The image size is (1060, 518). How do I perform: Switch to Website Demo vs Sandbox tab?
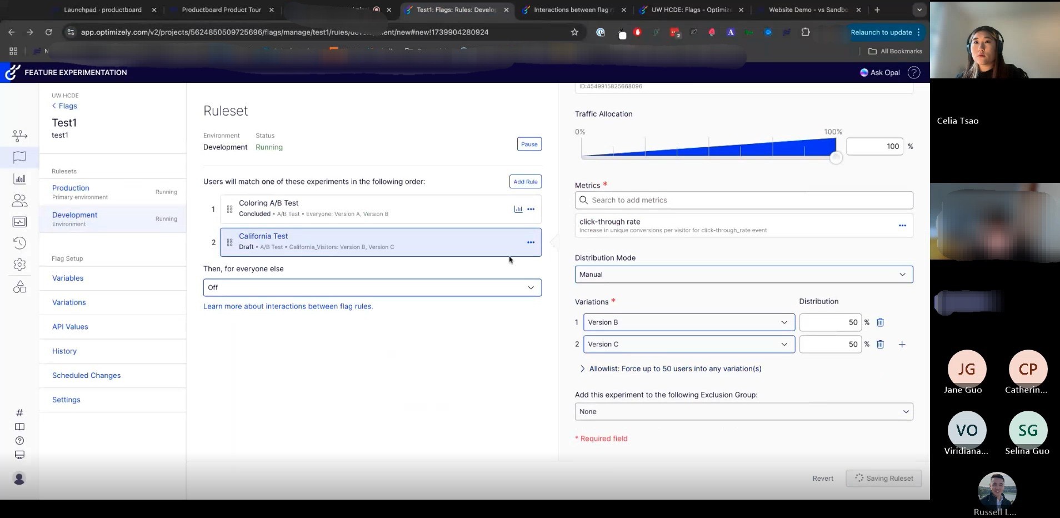tap(808, 10)
